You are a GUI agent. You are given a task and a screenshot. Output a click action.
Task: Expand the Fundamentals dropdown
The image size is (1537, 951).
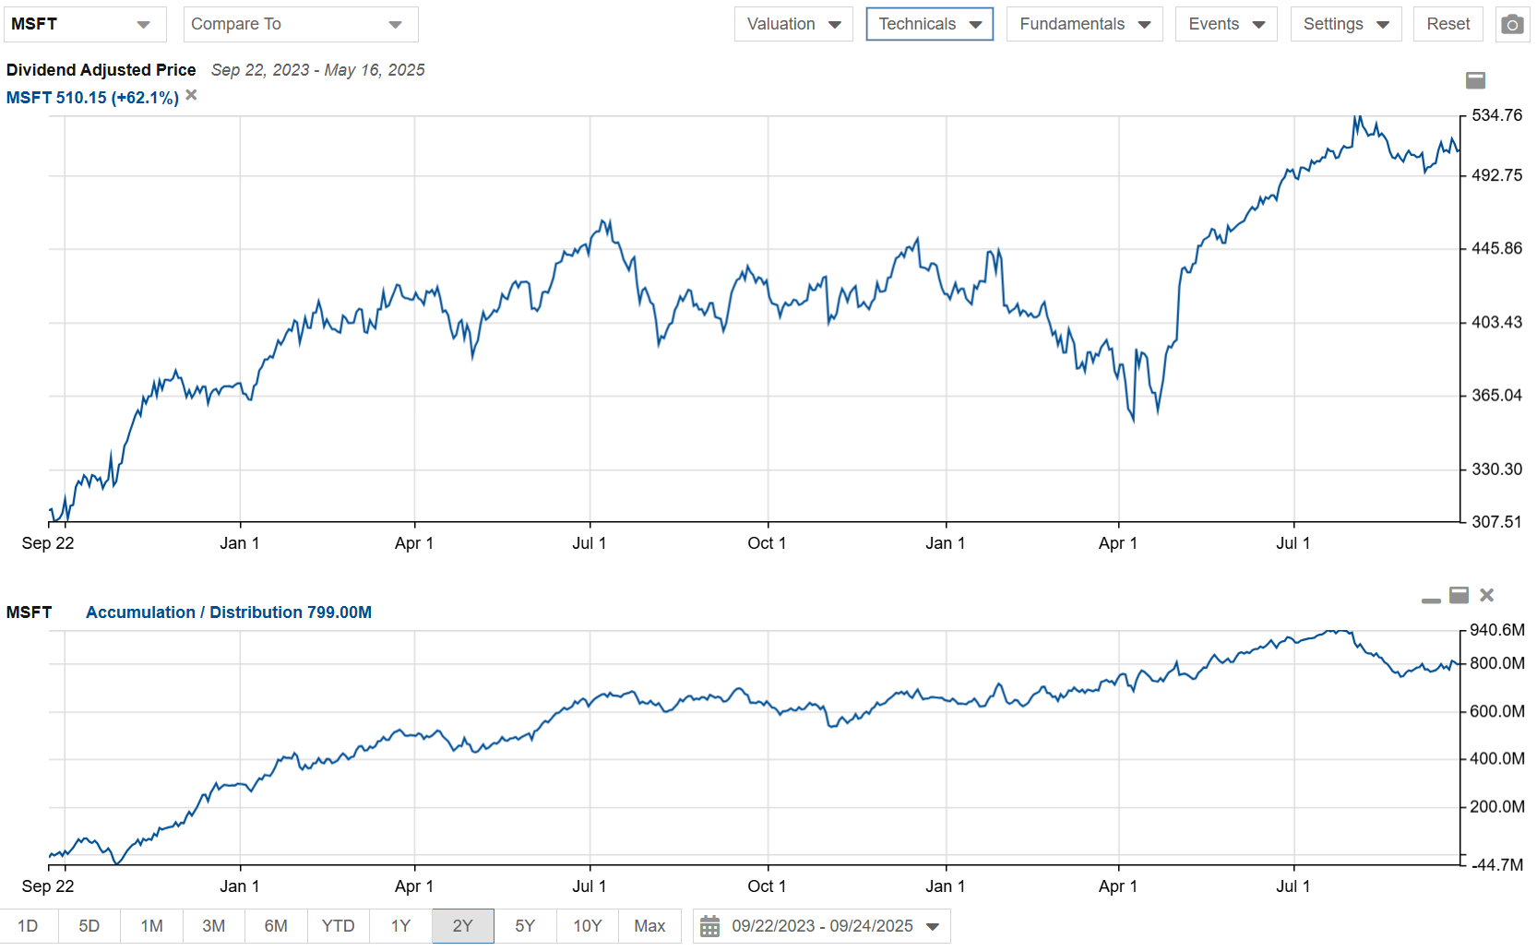point(1084,24)
